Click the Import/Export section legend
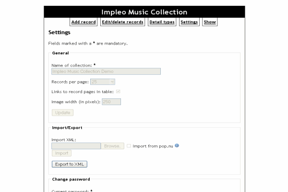 tap(67, 128)
